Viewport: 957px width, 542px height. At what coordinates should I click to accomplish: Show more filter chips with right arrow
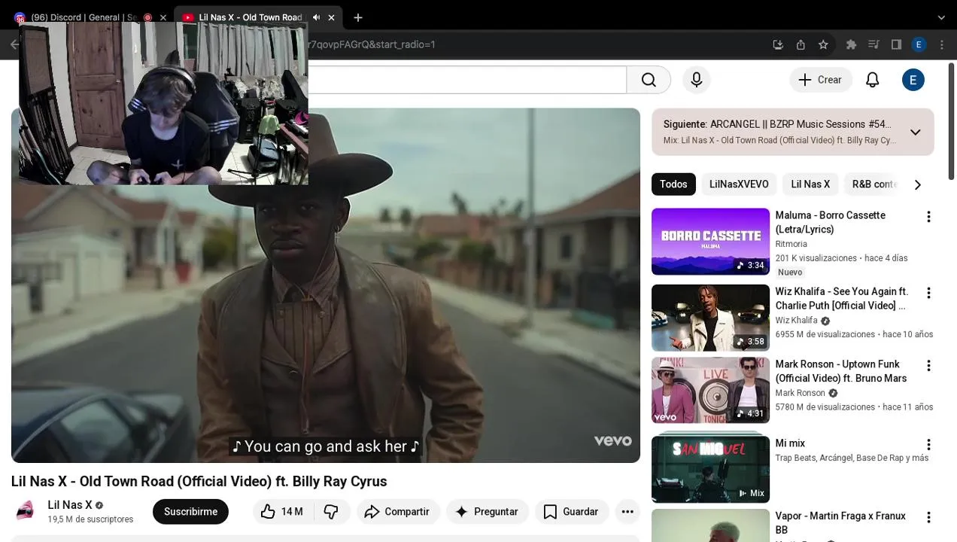pos(917,184)
